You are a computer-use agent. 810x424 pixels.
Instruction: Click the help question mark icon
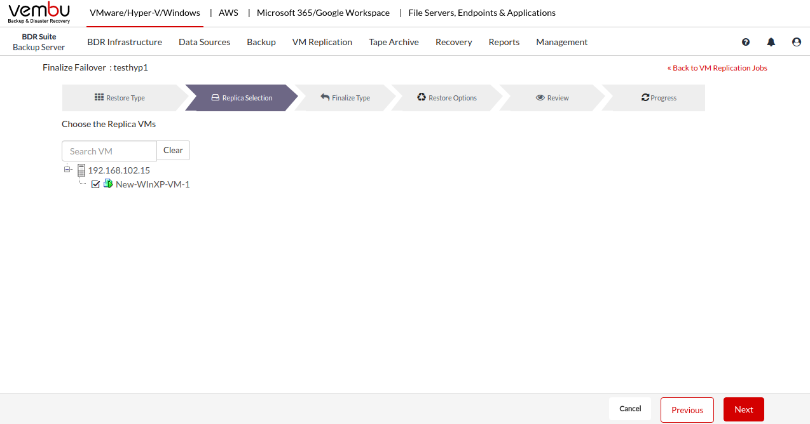tap(746, 42)
